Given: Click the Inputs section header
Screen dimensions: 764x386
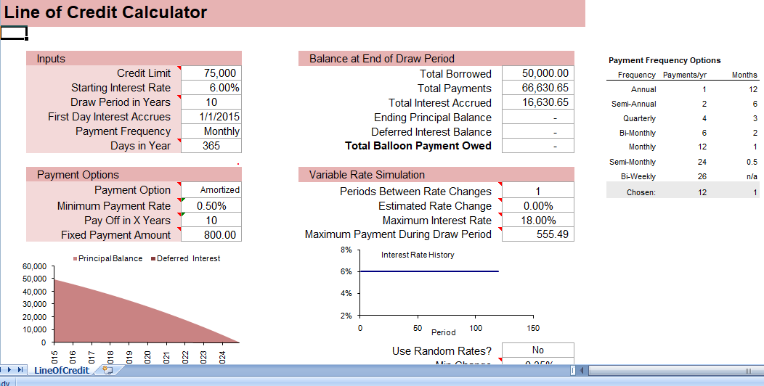Looking at the screenshot, I should [134, 59].
